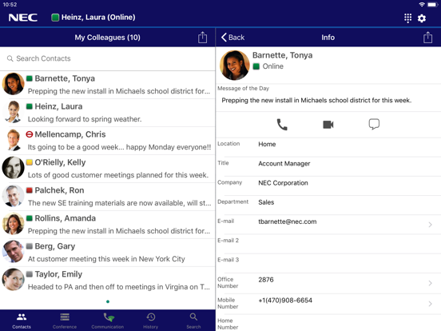The width and height of the screenshot is (441, 331).
Task: Select contact Mellencamp, Chris
Action: pyautogui.click(x=107, y=141)
